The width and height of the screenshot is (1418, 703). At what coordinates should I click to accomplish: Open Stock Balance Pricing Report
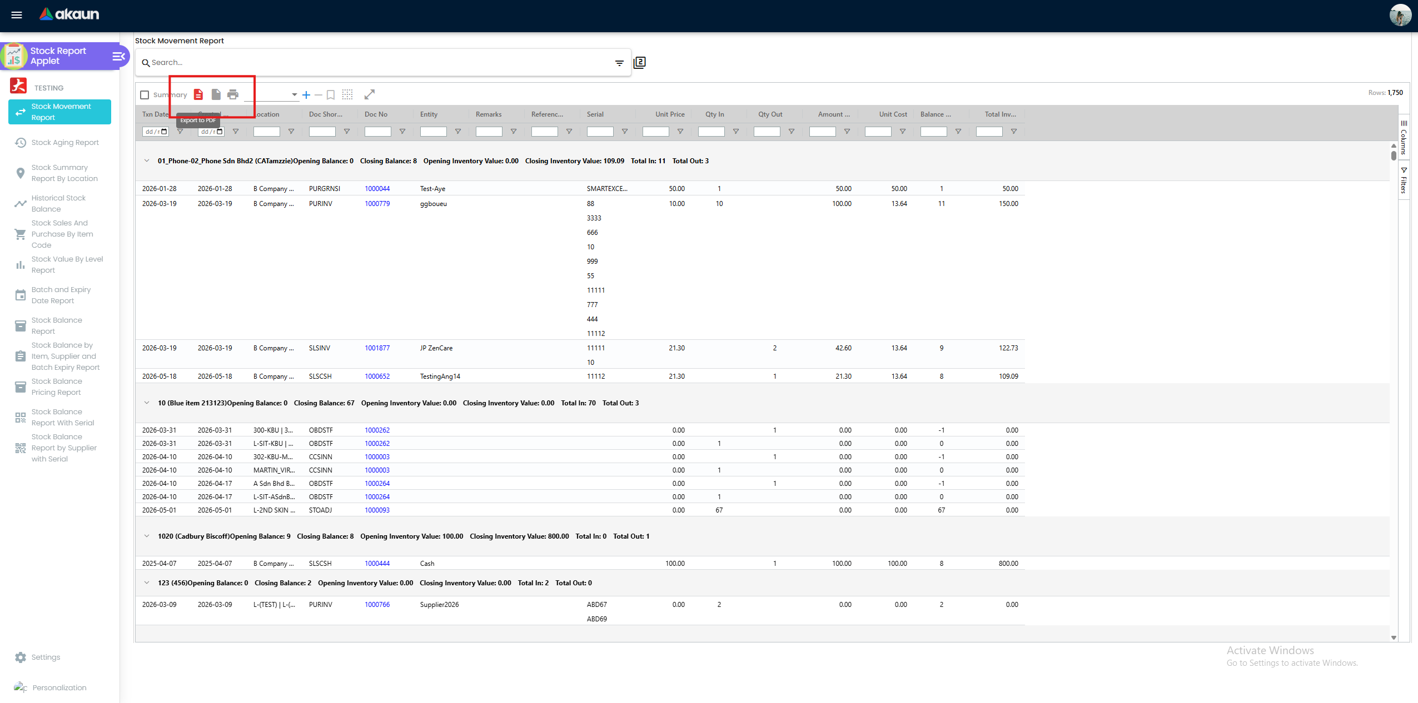60,387
